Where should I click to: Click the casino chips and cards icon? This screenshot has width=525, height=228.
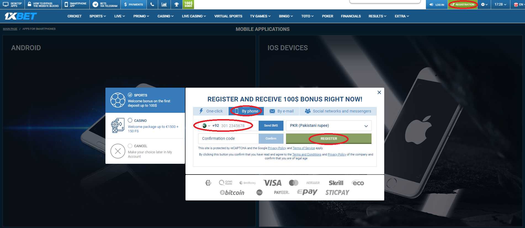118,125
